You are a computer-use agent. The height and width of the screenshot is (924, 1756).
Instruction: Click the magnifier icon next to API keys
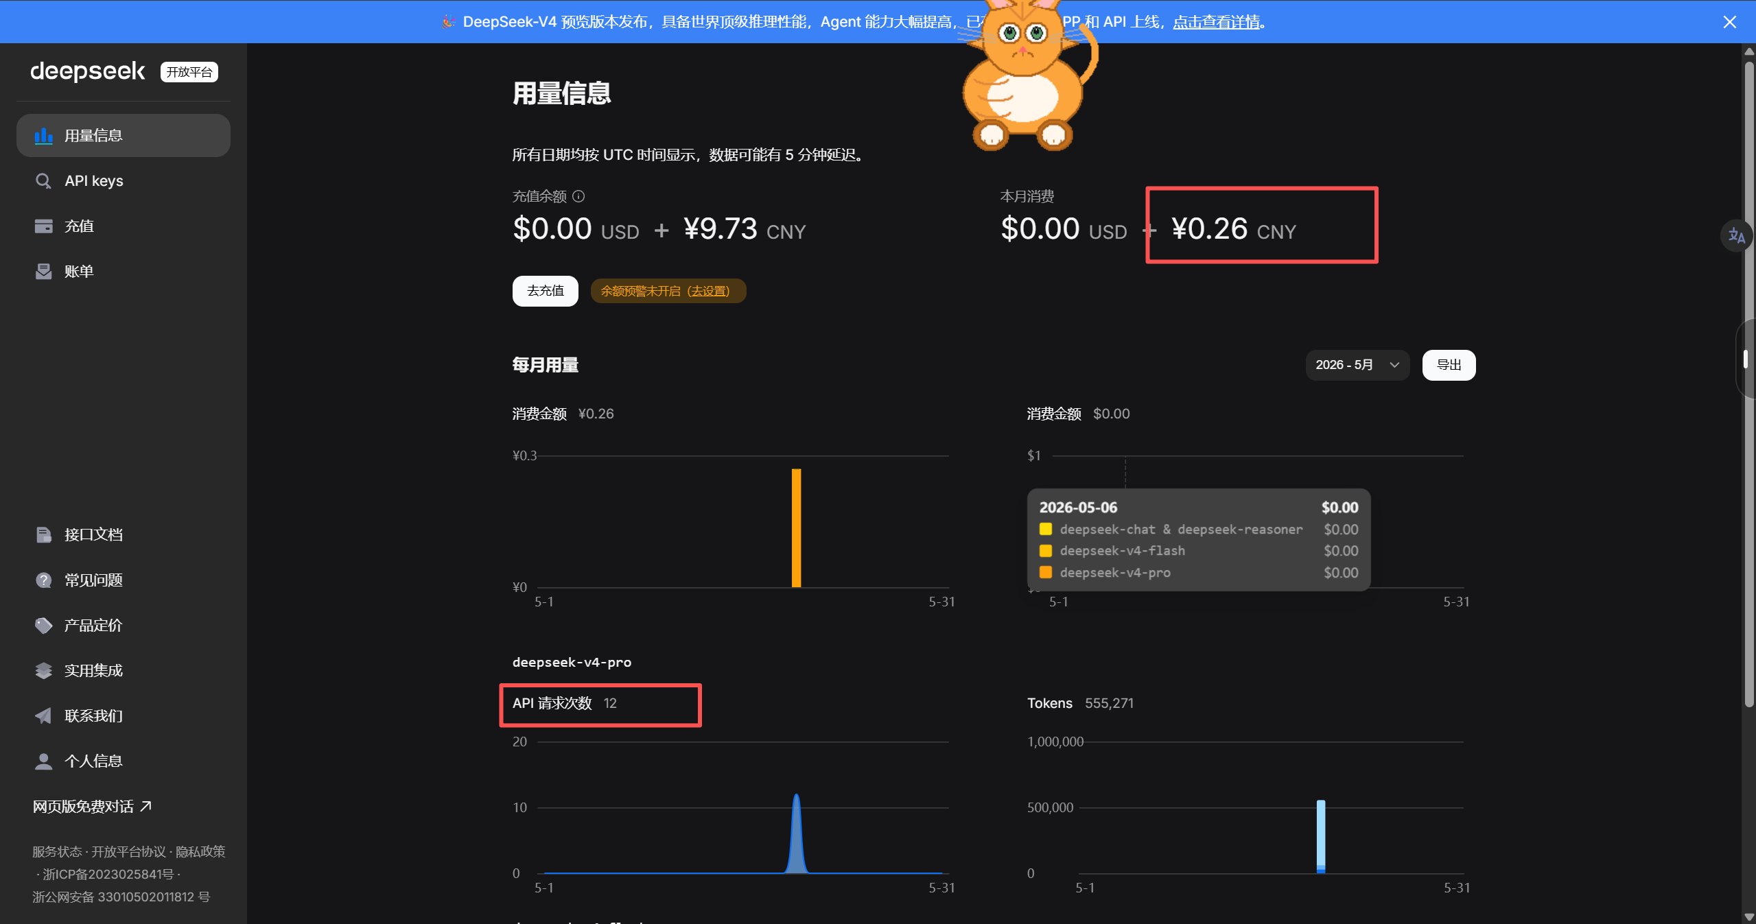click(43, 181)
